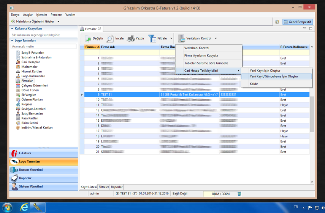The image size is (325, 213).
Task: Click the Satış Elemanları icon
Action: click(18, 113)
